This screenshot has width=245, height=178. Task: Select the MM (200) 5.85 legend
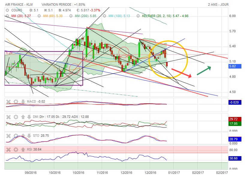click(x=86, y=16)
